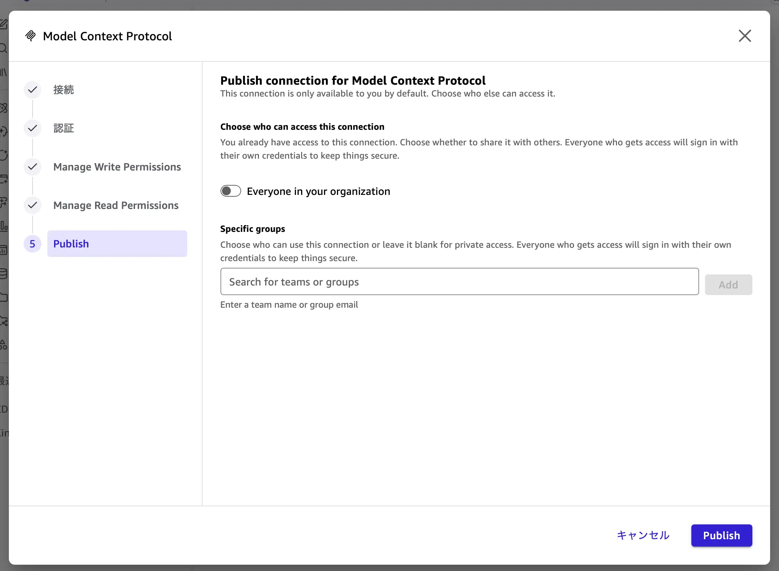
Task: Click the Add button for groups
Action: tap(728, 284)
